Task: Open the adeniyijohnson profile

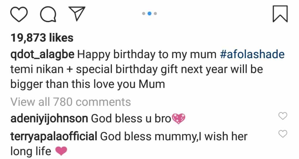Action: 49,119
